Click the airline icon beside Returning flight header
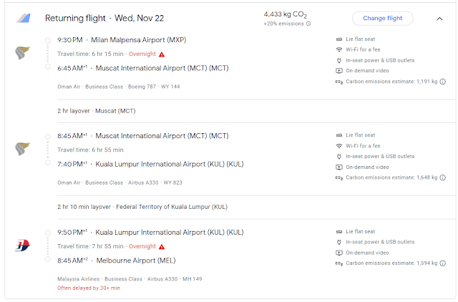458x302 pixels. pos(23,19)
